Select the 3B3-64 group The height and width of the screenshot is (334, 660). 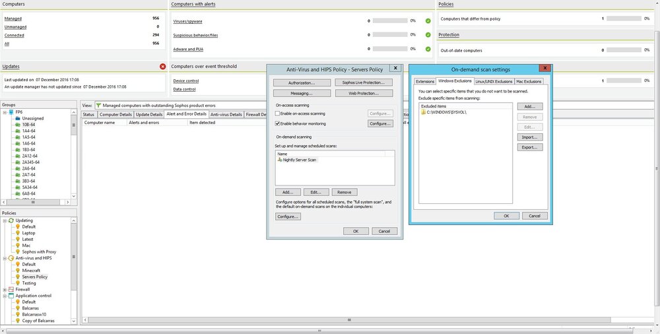(28, 181)
